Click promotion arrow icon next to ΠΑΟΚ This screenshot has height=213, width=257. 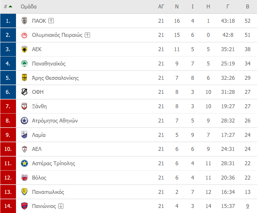tap(51, 21)
